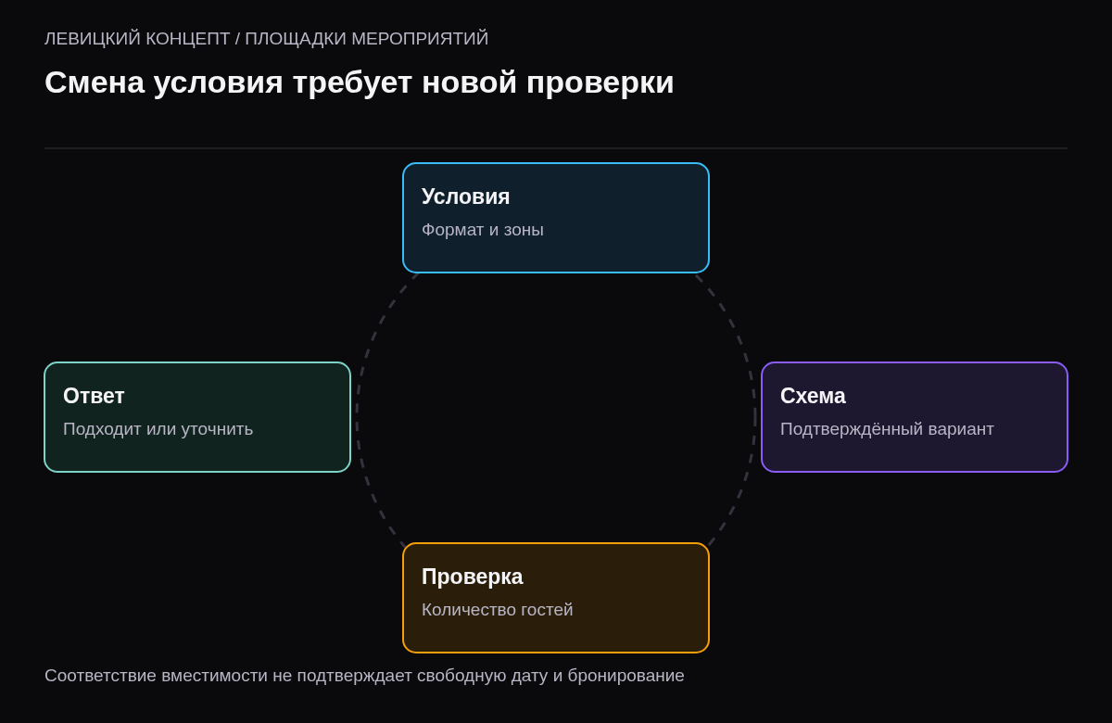
Task: Click the text 'Количество гостей'
Action: click(x=498, y=610)
